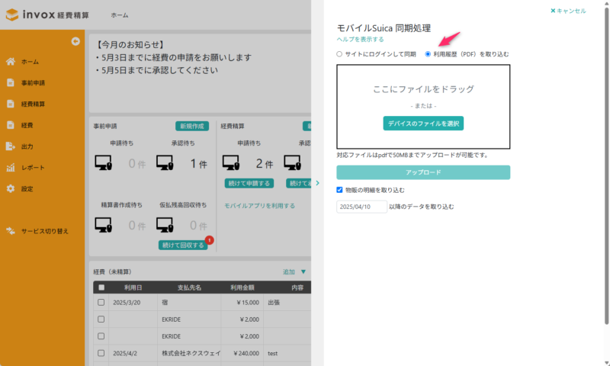Check the second EKRIDE row checkbox
Image resolution: width=610 pixels, height=366 pixels.
(101, 336)
